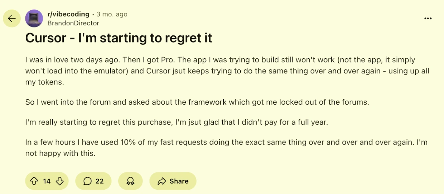Image resolution: width=444 pixels, height=194 pixels.
Task: Click the "Share" button label
Action: coord(179,181)
